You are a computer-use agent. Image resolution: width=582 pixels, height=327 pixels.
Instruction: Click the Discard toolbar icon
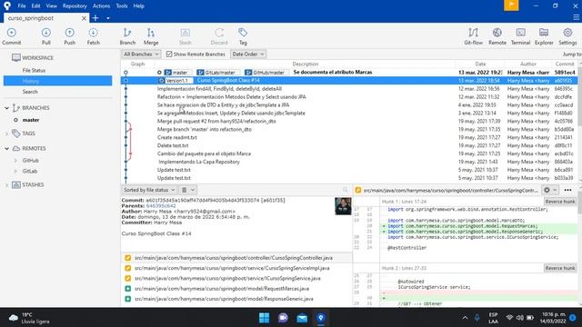click(219, 36)
